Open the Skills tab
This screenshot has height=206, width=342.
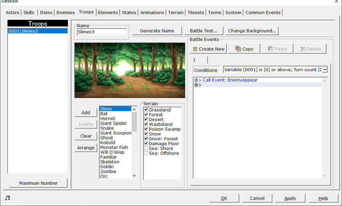(29, 13)
